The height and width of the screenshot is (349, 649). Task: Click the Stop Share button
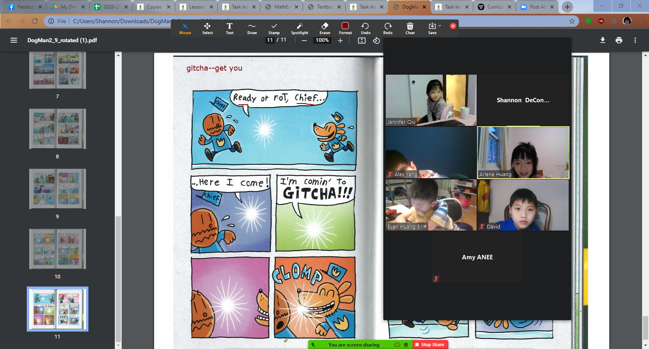(430, 345)
